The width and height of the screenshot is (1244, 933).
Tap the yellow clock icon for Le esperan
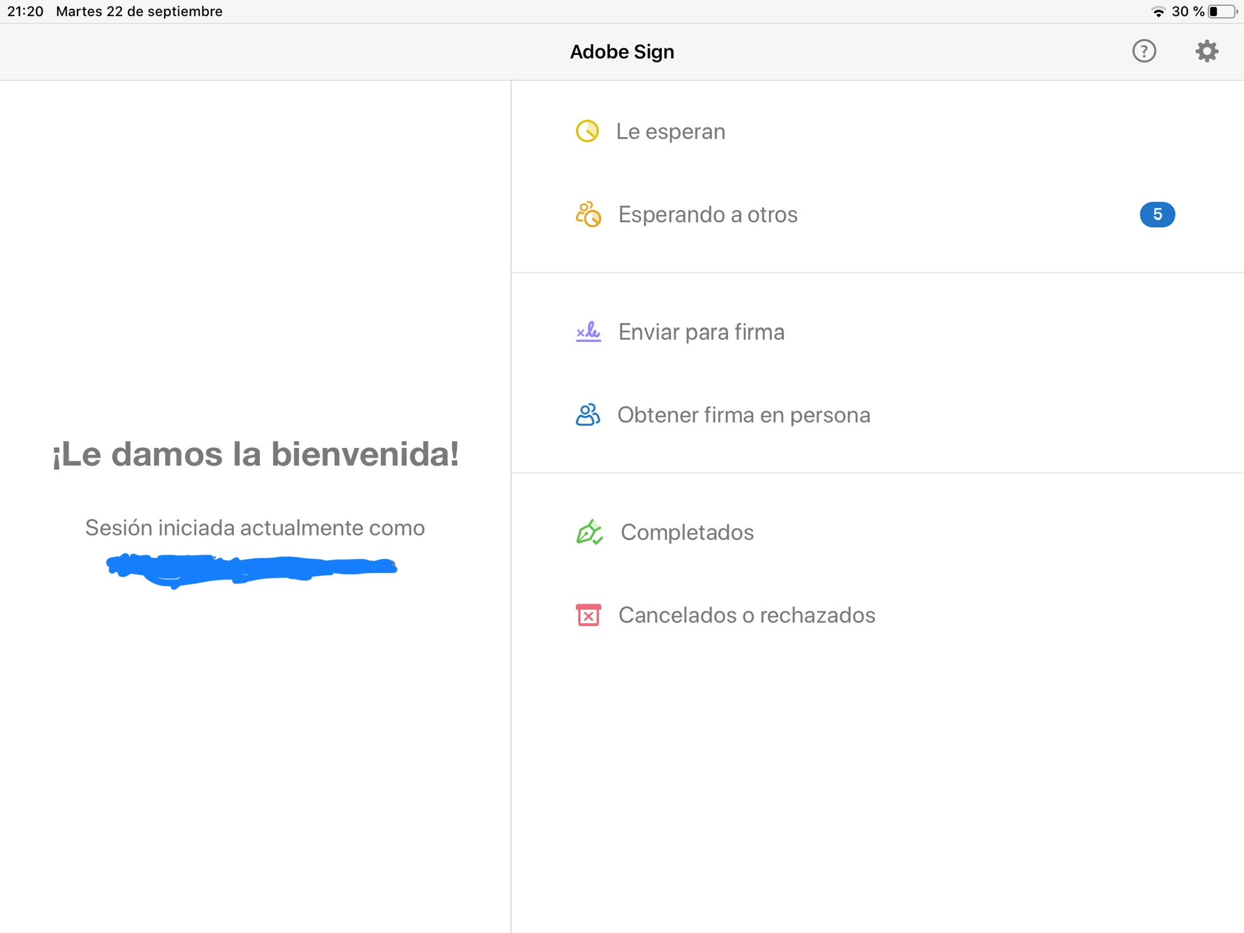(x=587, y=132)
